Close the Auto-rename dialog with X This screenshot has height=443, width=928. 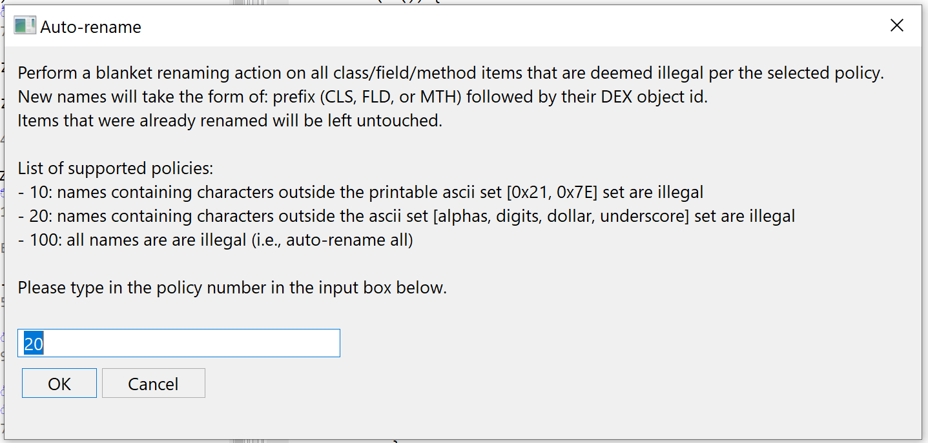coord(896,26)
